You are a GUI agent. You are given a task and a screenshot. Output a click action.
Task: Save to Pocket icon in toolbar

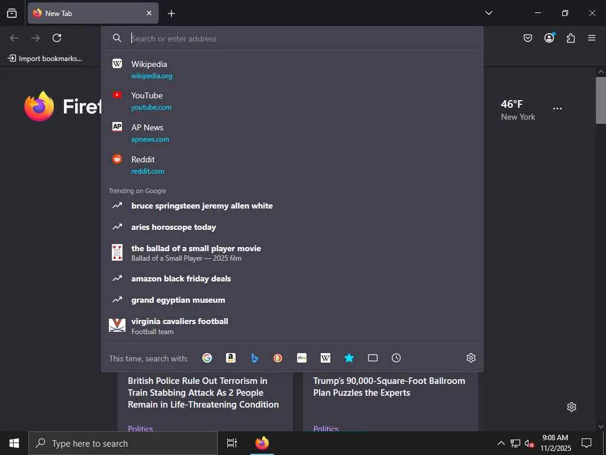(527, 38)
